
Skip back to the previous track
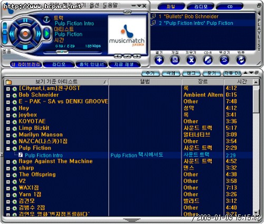(x=12, y=34)
